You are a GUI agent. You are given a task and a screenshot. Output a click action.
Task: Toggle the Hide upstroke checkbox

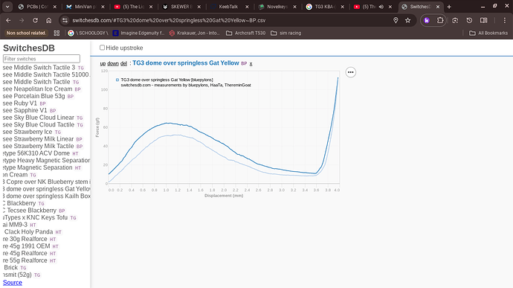(102, 48)
